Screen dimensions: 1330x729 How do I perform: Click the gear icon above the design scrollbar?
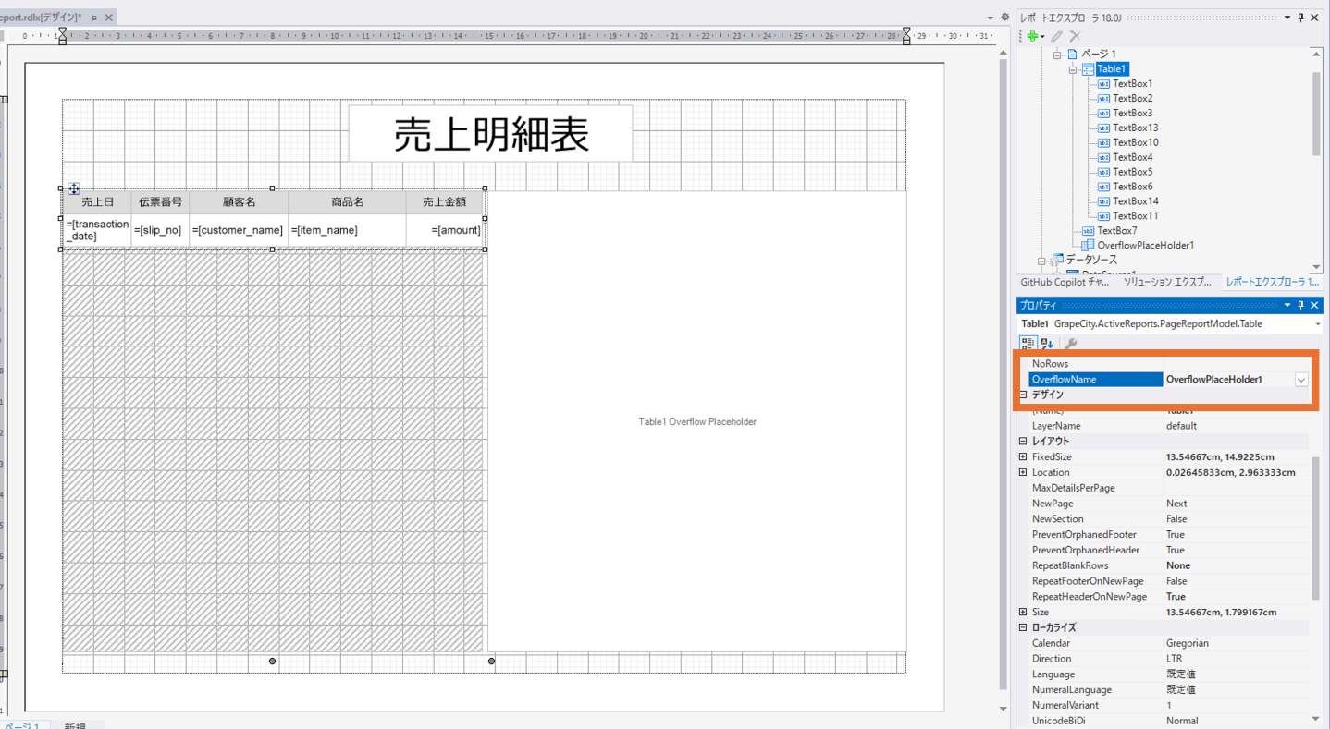tap(1004, 18)
